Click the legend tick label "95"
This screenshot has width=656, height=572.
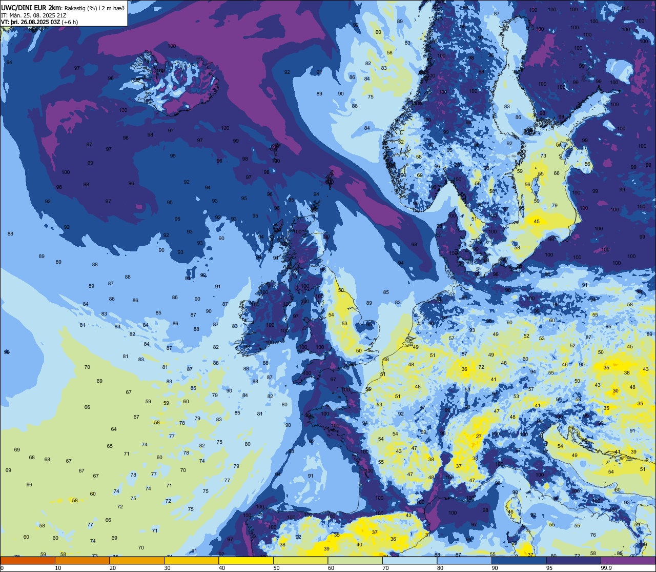point(549,568)
